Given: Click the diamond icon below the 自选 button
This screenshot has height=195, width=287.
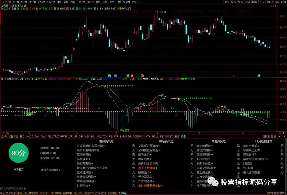Looking at the screenshot, I should 271,6.
